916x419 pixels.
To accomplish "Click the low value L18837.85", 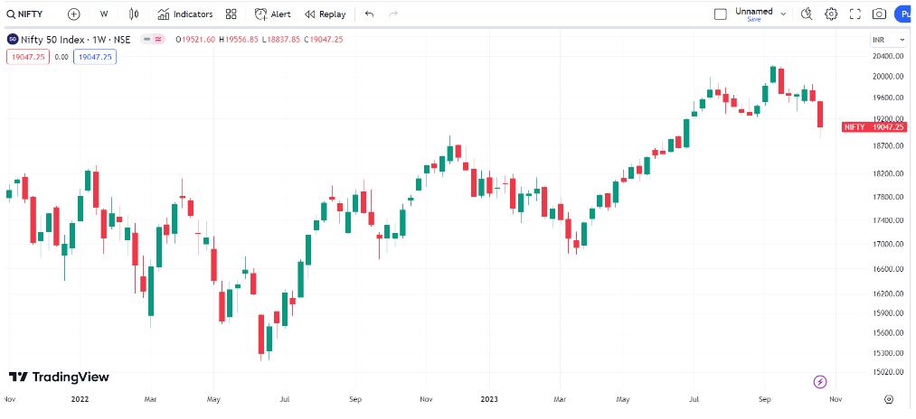I will 281,39.
